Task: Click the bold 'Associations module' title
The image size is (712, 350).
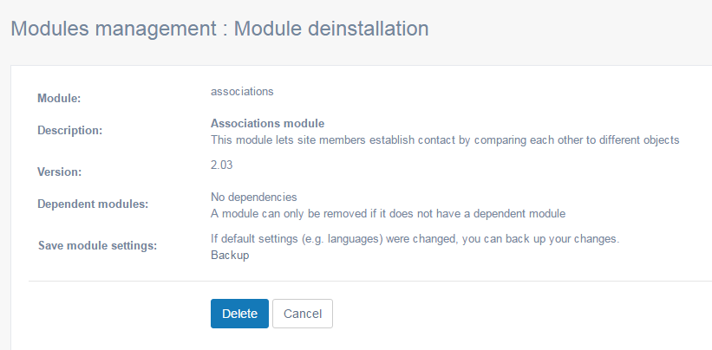Action: click(267, 123)
